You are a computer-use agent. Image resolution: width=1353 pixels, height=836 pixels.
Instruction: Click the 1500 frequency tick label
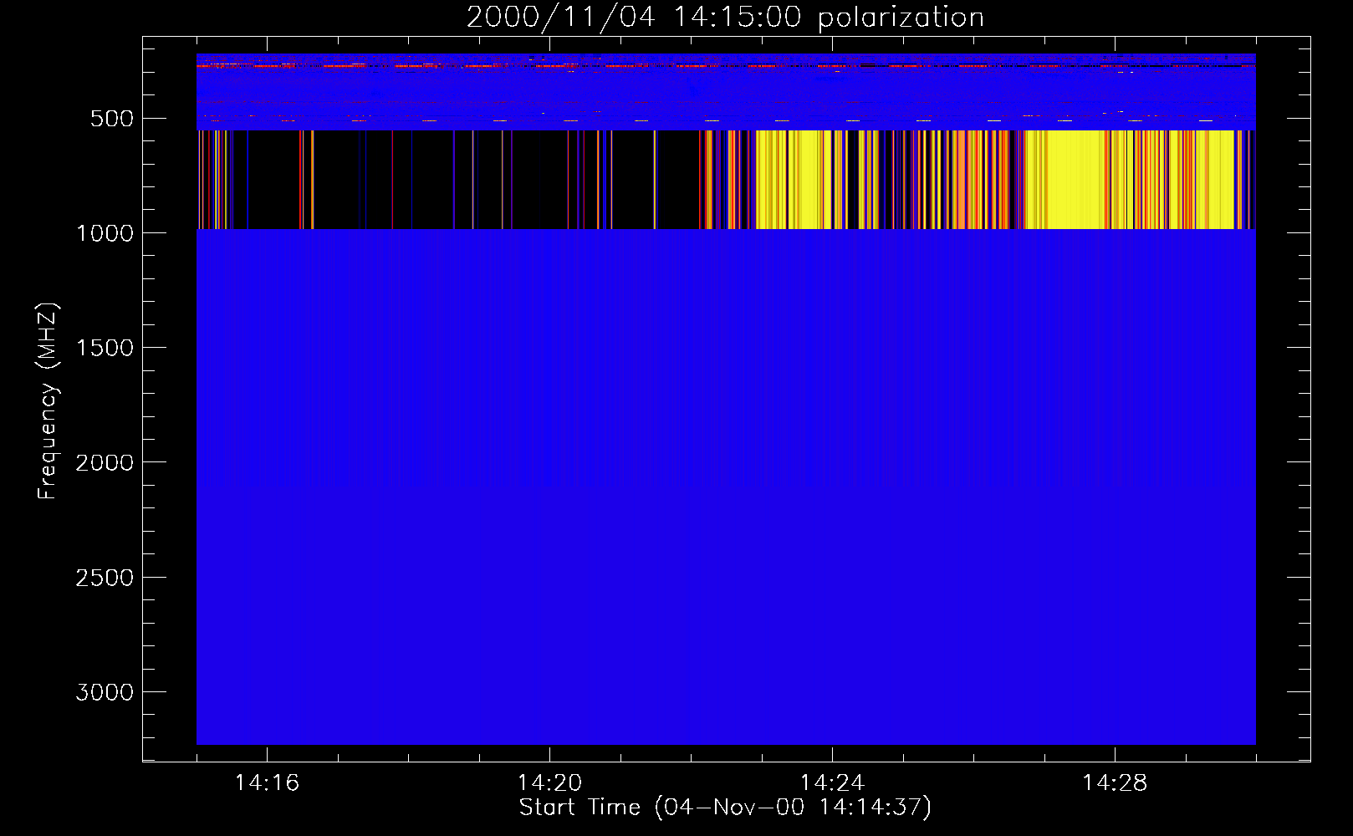click(x=105, y=348)
